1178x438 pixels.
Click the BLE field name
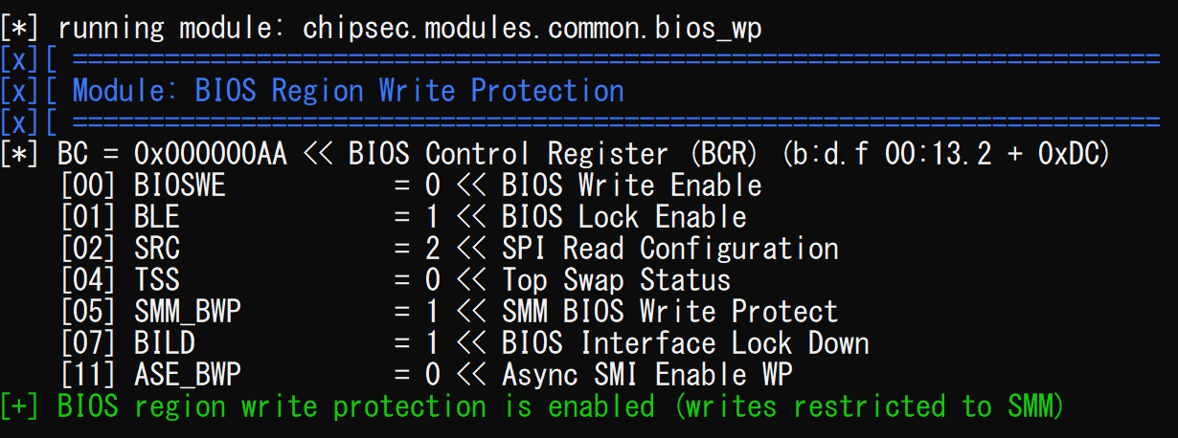tap(157, 217)
